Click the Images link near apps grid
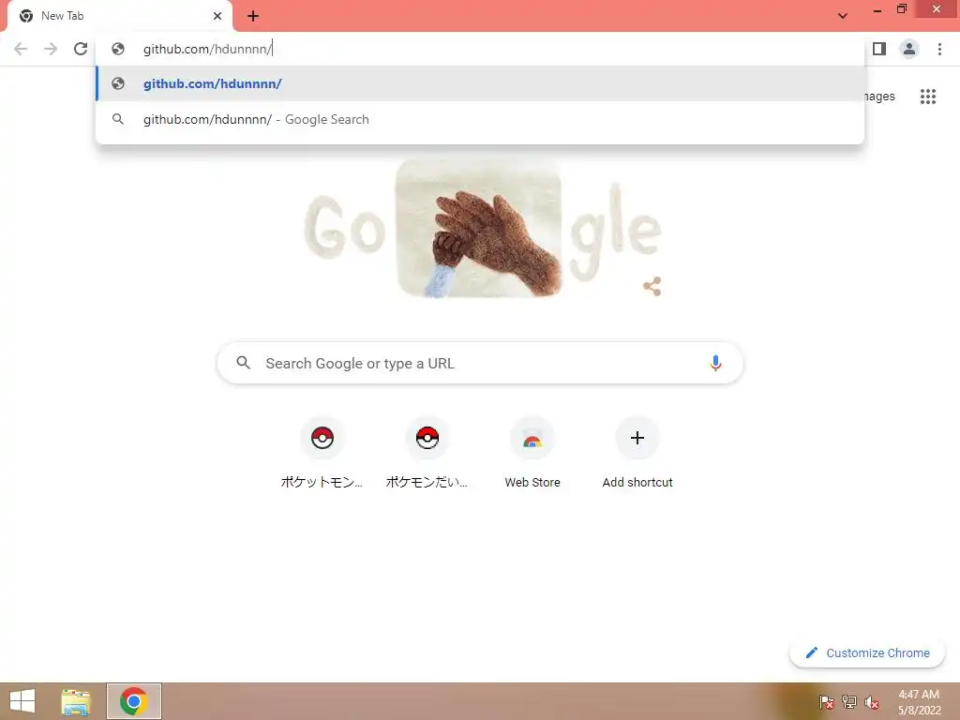960x720 pixels. 879,97
